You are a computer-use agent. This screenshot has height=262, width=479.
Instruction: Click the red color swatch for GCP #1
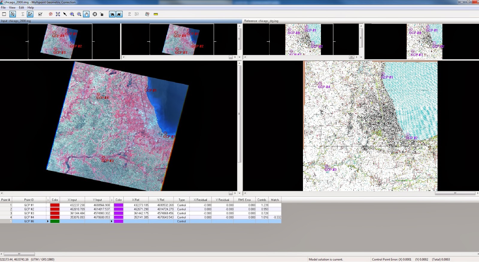[55, 205]
